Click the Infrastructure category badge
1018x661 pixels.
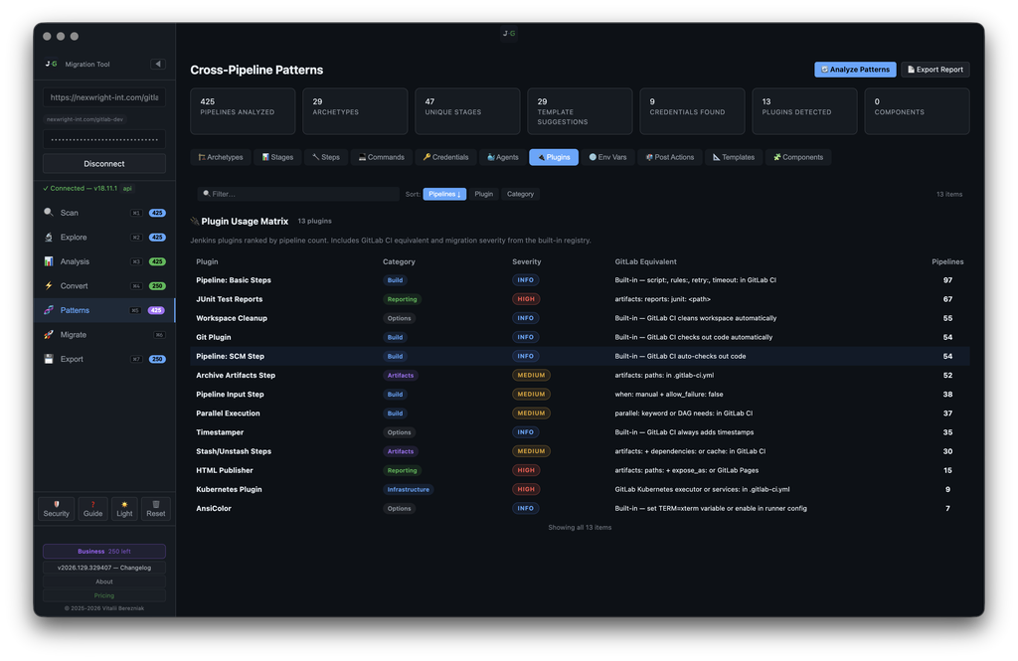(409, 490)
